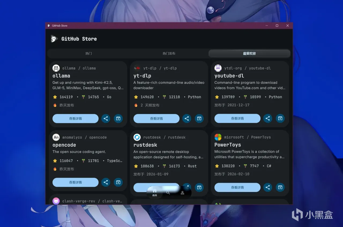Image resolution: width=343 pixels, height=227 pixels.
Task: Click the "opencode" card title
Action: pos(64,145)
